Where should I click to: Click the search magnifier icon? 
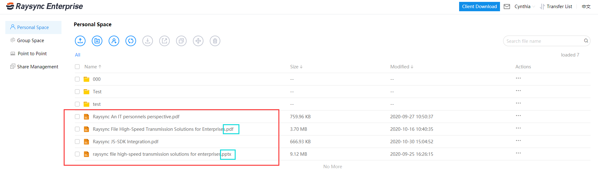tap(586, 41)
